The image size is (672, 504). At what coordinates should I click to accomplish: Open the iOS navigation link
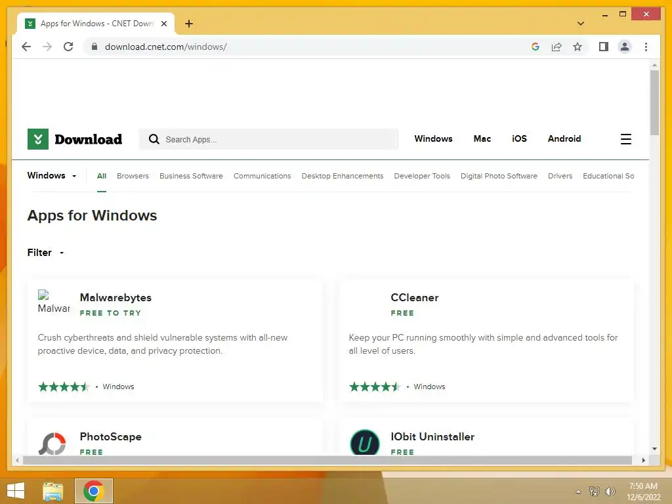tap(519, 138)
